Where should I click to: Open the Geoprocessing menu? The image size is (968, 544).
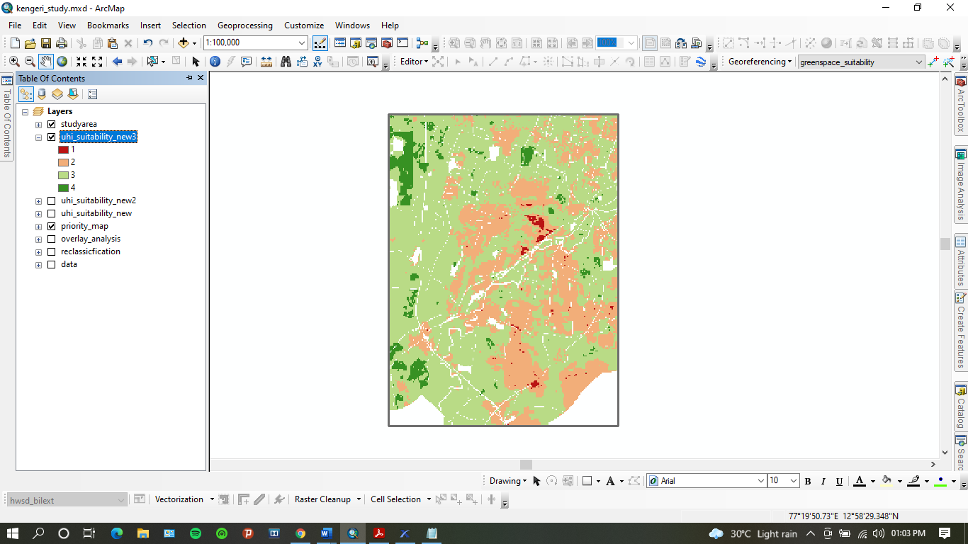[x=244, y=25]
